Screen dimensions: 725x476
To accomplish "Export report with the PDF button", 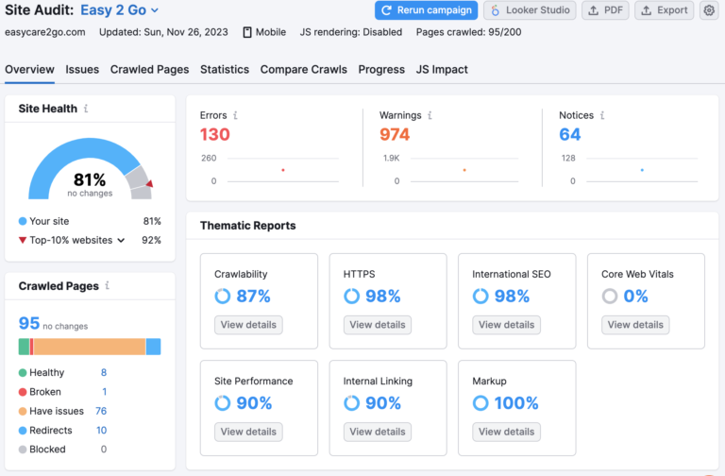I will (x=605, y=10).
